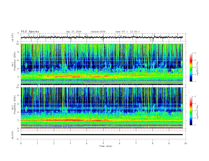Click the time axis tick label "5"
The height and width of the screenshot is (161, 209).
103,143
